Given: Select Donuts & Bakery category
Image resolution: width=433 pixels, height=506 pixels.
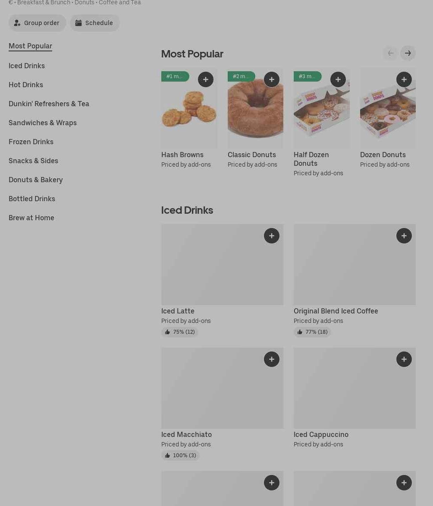Looking at the screenshot, I should [36, 180].
